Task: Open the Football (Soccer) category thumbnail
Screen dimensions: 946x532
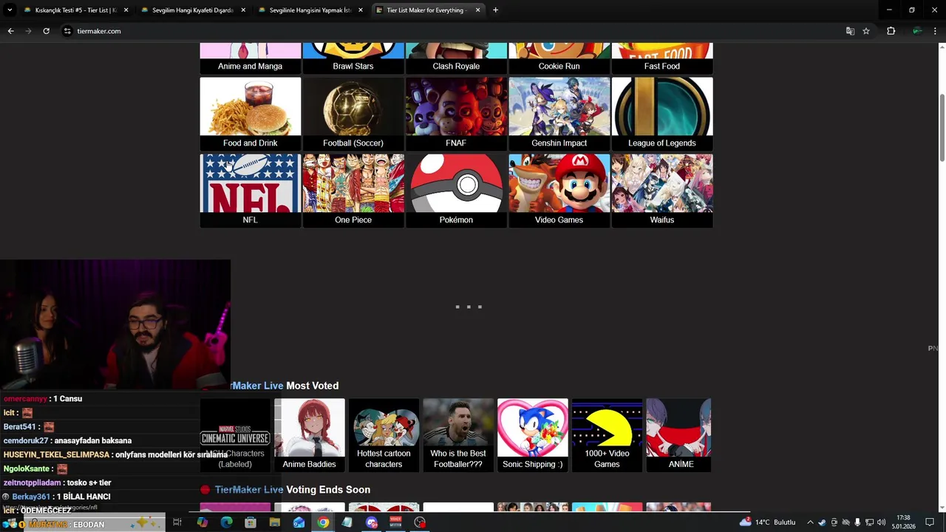Action: click(x=353, y=114)
